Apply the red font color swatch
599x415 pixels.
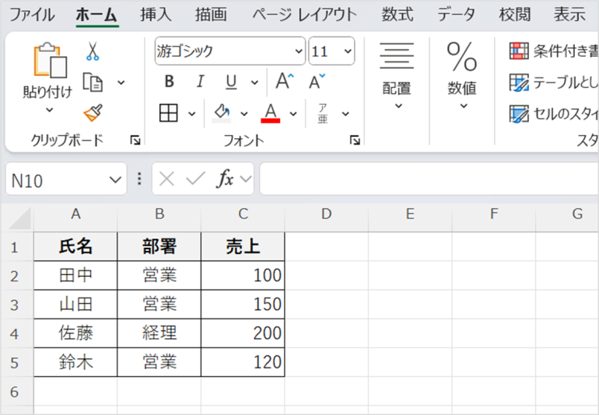(271, 113)
